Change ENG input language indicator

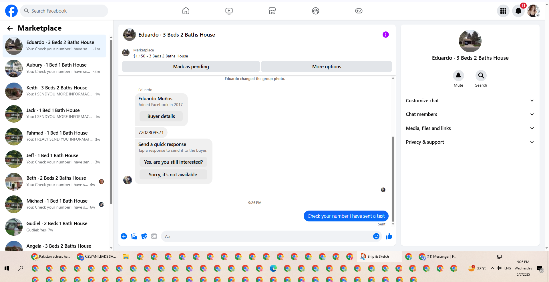508,268
